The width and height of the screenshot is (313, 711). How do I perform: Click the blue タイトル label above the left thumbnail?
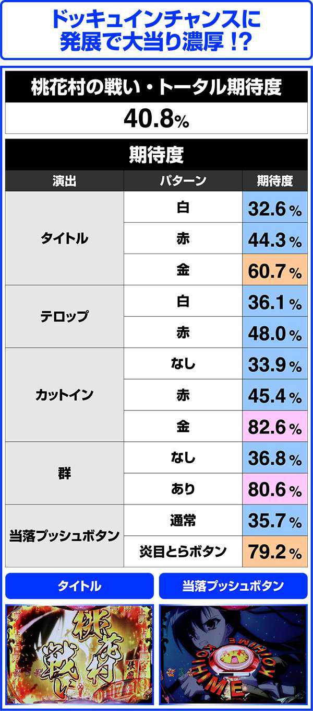tap(79, 586)
